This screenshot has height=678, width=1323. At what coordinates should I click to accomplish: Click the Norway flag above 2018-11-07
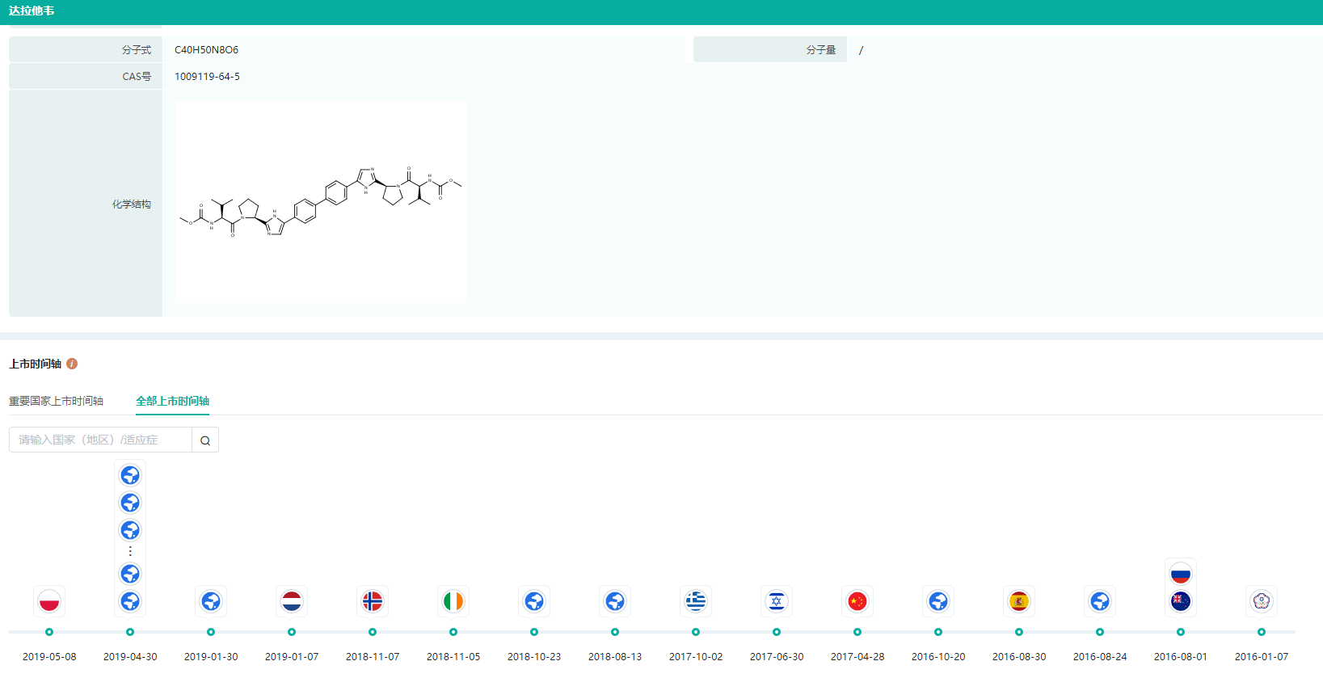[x=373, y=601]
